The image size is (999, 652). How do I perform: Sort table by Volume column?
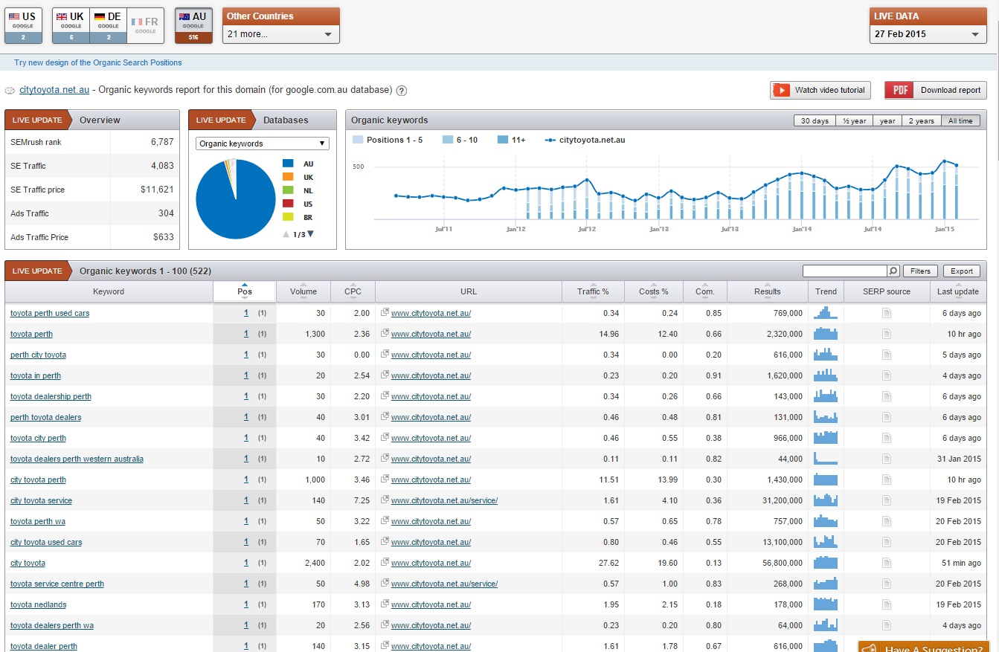(303, 291)
